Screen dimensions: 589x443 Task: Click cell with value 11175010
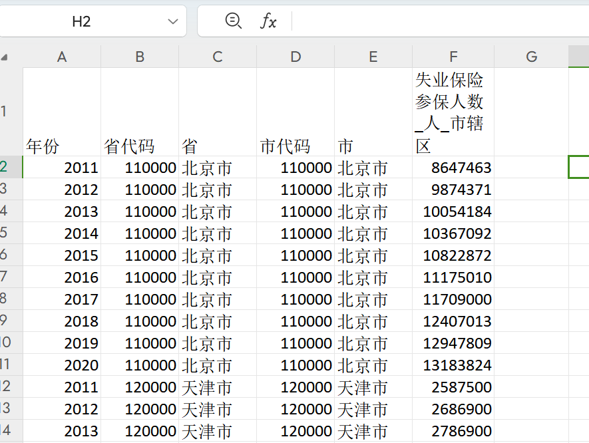pos(453,277)
